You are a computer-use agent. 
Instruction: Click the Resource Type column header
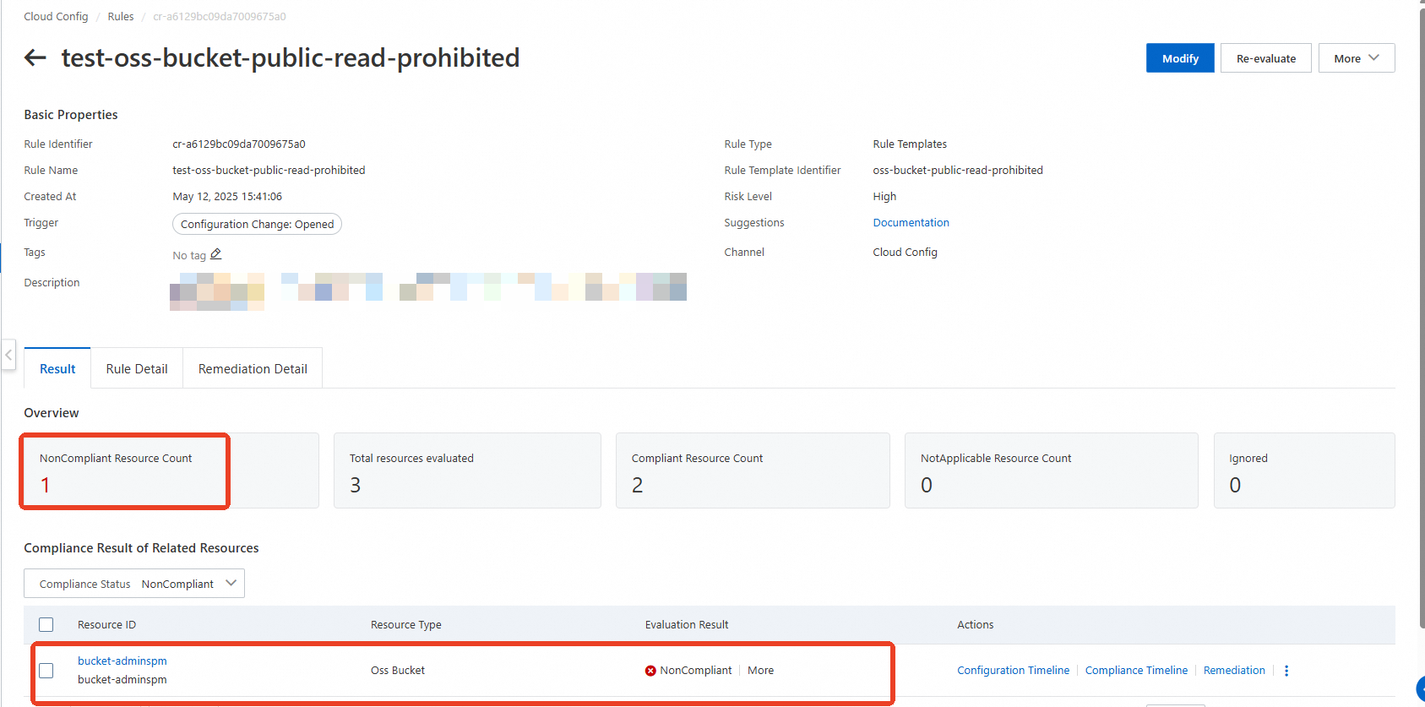406,625
